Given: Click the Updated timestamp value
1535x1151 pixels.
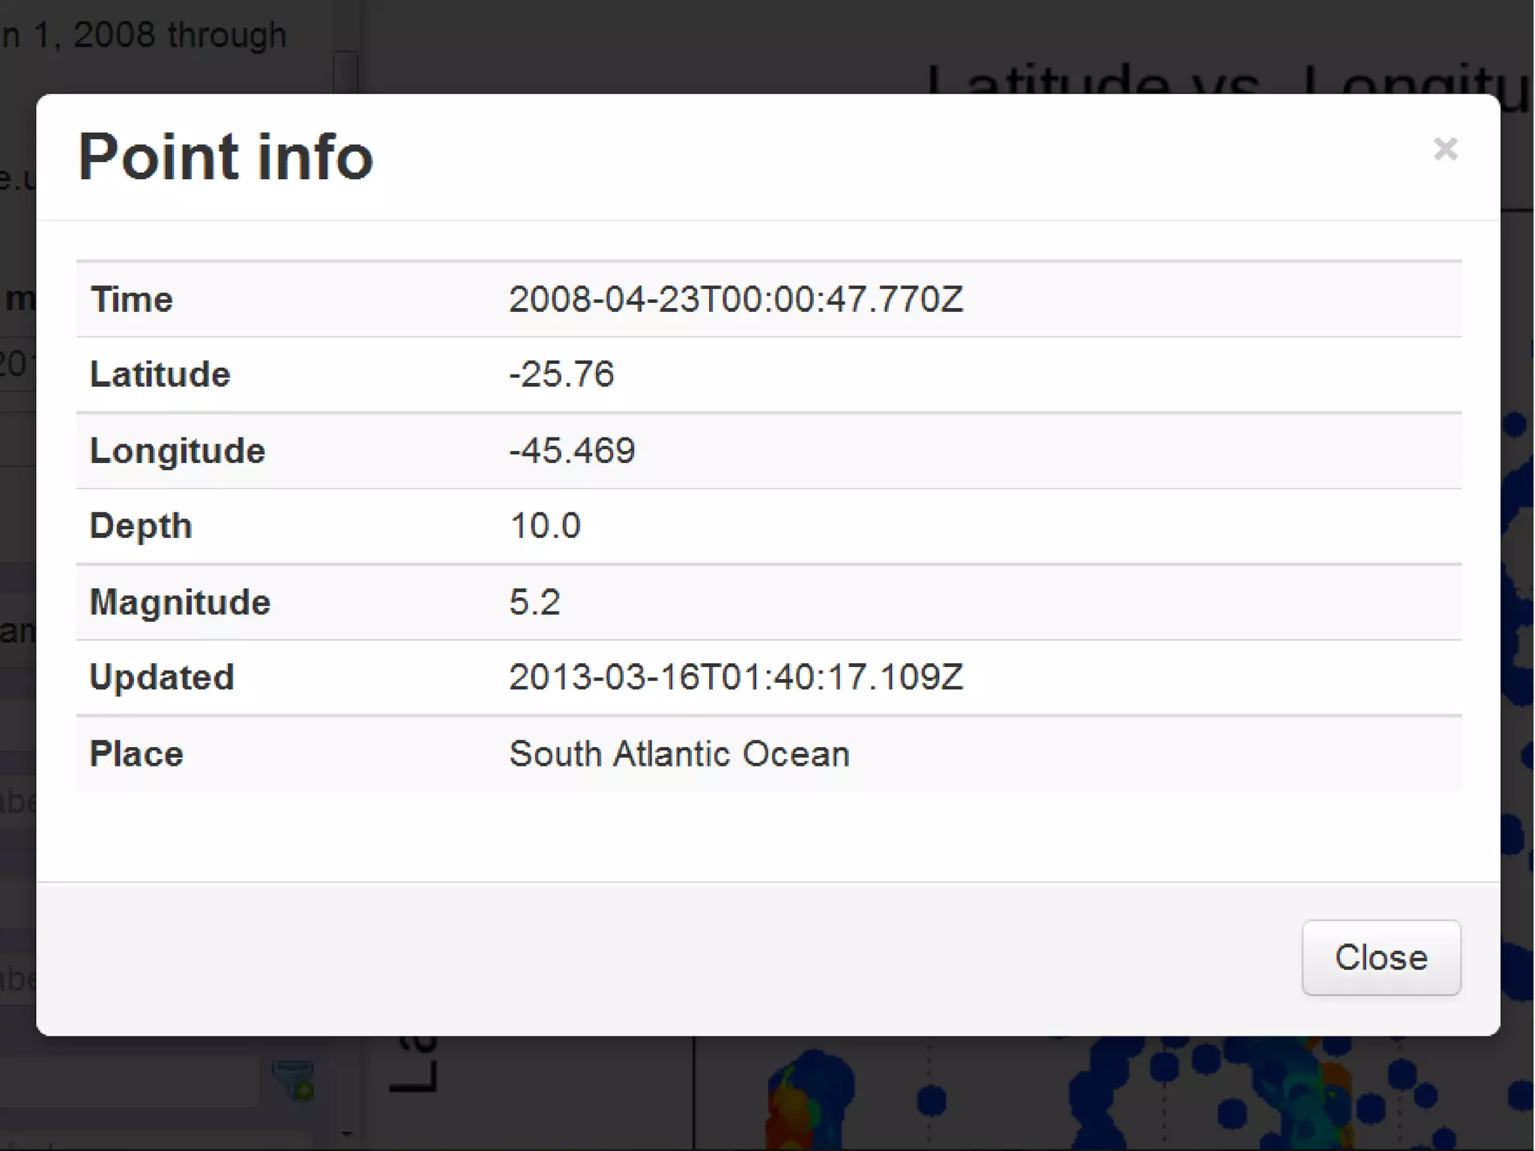Looking at the screenshot, I should point(735,677).
